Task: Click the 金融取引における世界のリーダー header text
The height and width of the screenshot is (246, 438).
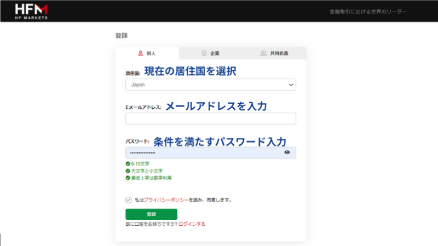Action: [368, 11]
